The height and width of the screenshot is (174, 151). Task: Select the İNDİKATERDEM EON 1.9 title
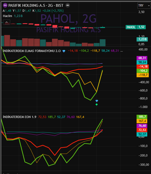click(20, 117)
